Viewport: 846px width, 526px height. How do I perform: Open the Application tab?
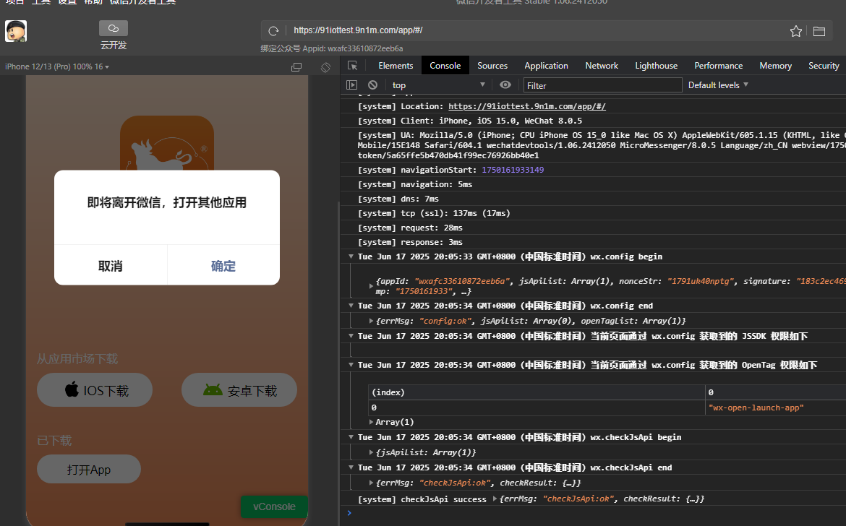[x=546, y=65]
